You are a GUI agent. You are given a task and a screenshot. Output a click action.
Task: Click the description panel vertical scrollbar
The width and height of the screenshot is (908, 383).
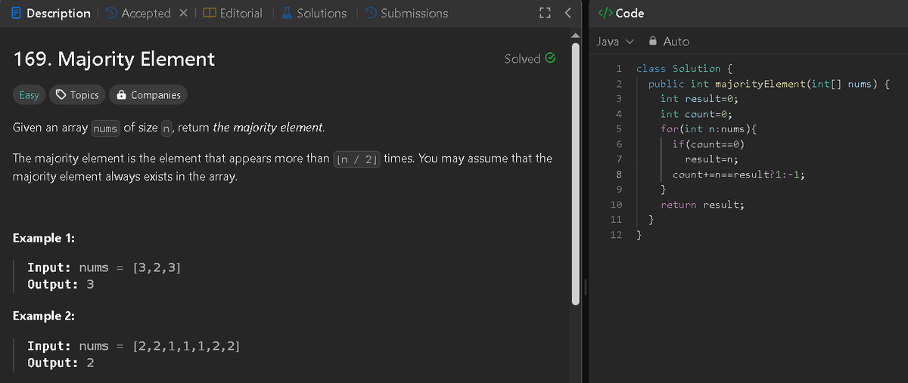tap(577, 172)
